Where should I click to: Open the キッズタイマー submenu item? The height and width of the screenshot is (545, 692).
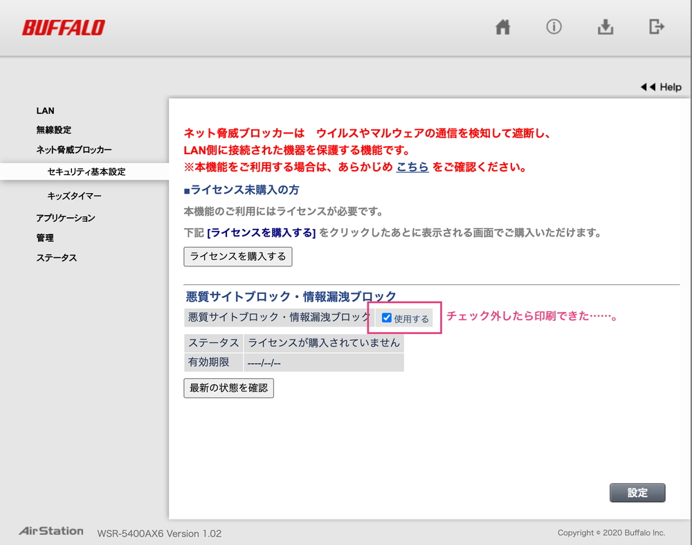coord(74,196)
